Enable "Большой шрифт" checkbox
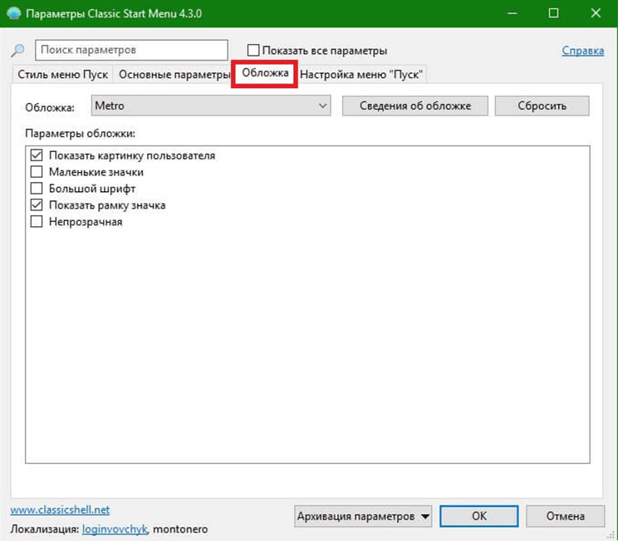 point(37,189)
